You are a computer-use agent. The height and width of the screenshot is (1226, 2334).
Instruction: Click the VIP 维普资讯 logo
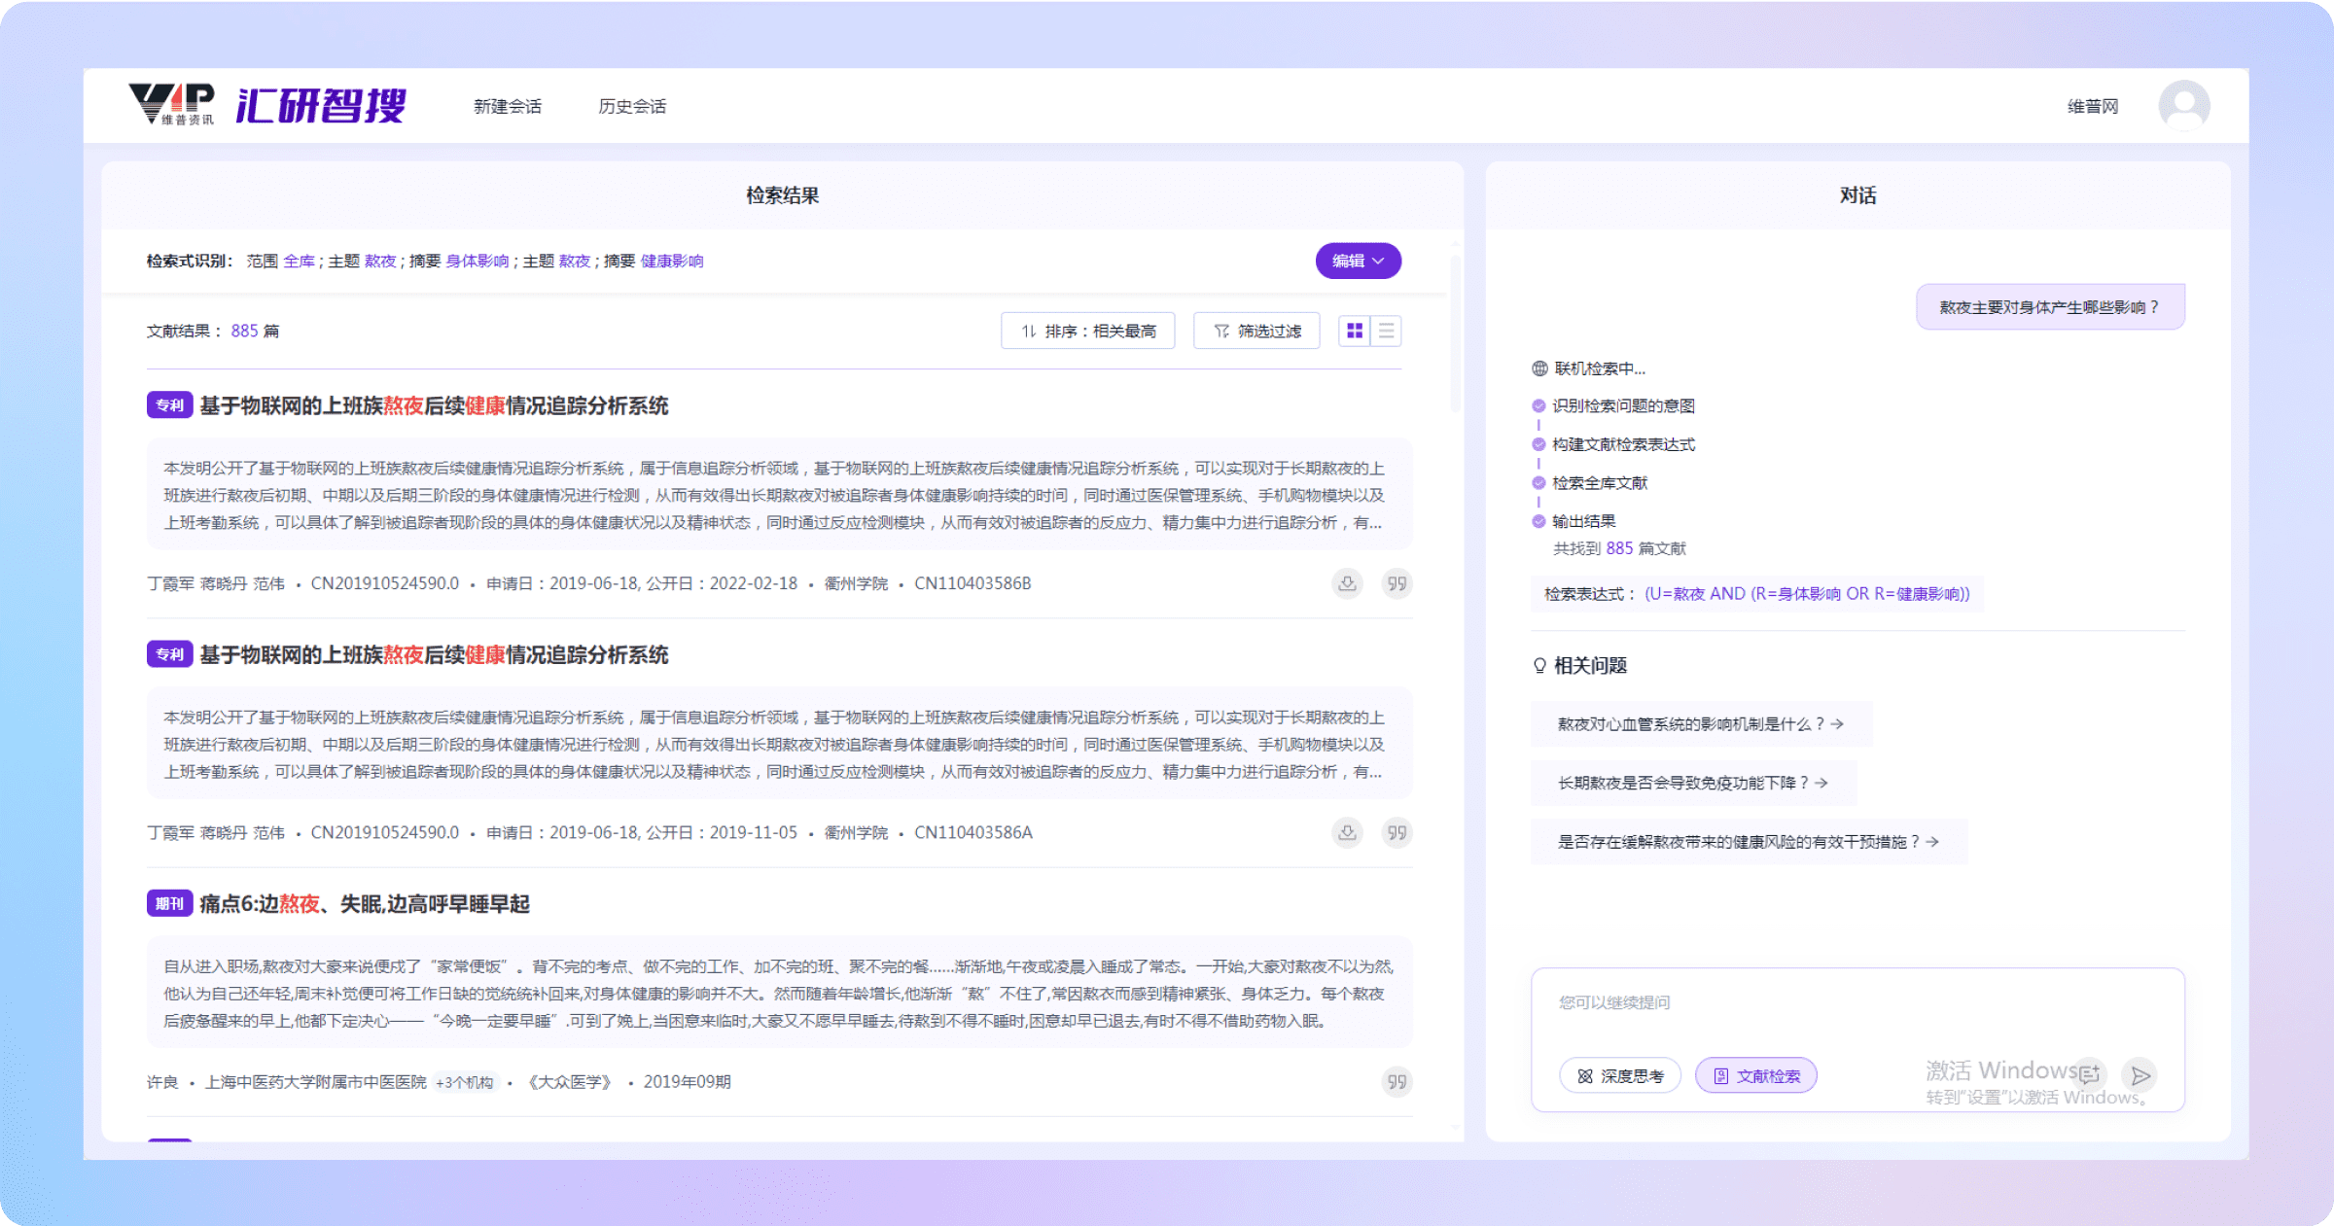171,104
